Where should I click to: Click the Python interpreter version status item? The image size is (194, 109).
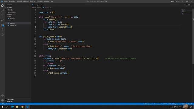pos(183,104)
